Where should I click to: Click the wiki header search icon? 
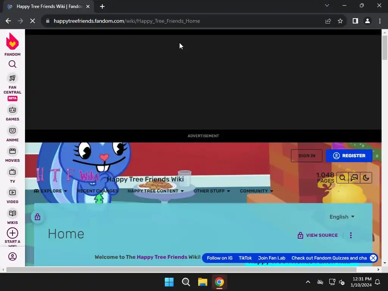pos(343,178)
